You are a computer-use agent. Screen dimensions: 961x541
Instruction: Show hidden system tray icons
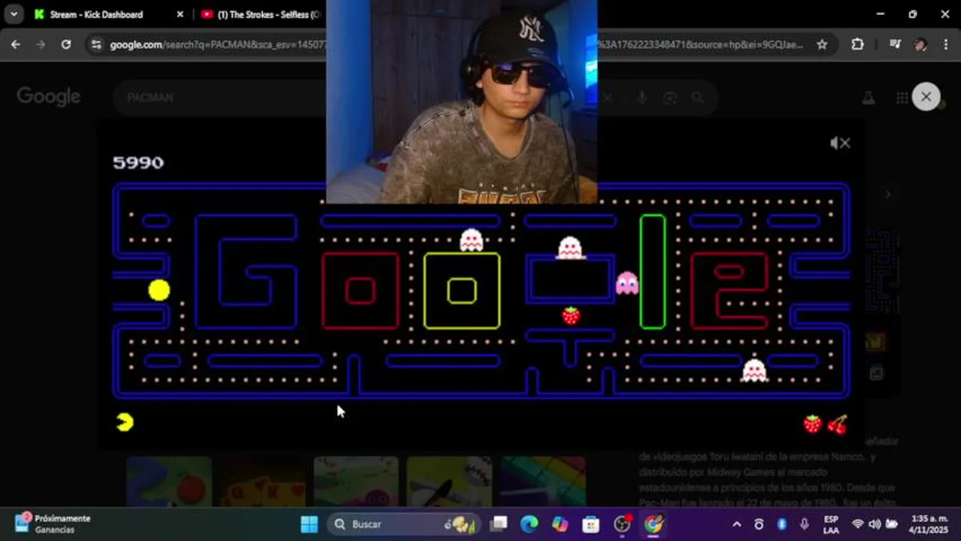click(x=737, y=524)
